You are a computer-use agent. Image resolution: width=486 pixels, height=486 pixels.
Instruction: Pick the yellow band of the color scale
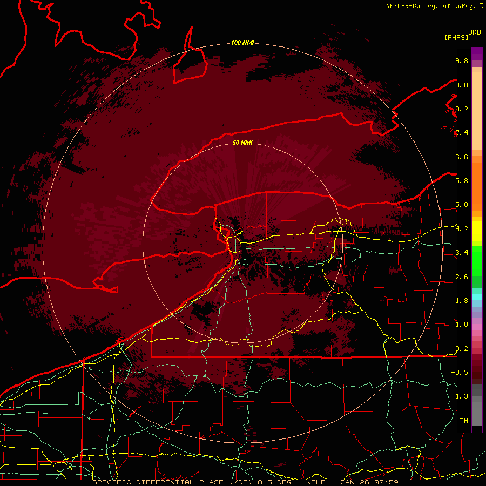point(477,231)
